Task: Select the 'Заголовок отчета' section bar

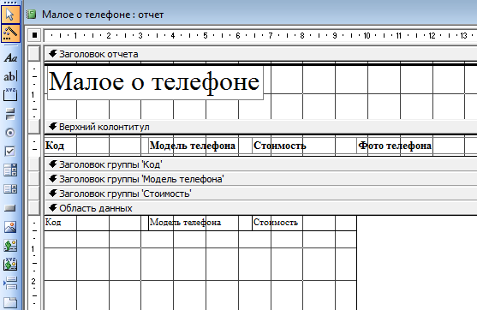Action: 260,54
